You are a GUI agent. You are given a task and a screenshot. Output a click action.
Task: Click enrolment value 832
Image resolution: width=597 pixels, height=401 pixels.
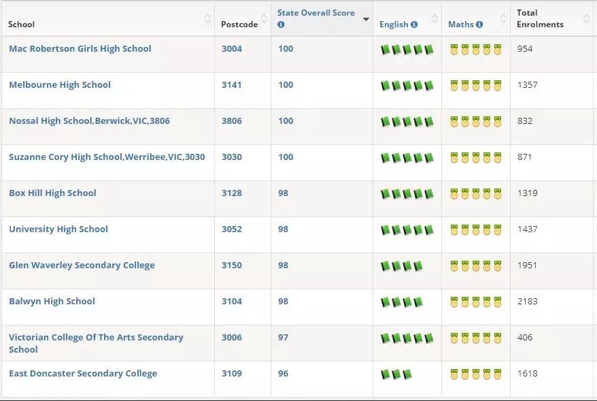(x=525, y=121)
